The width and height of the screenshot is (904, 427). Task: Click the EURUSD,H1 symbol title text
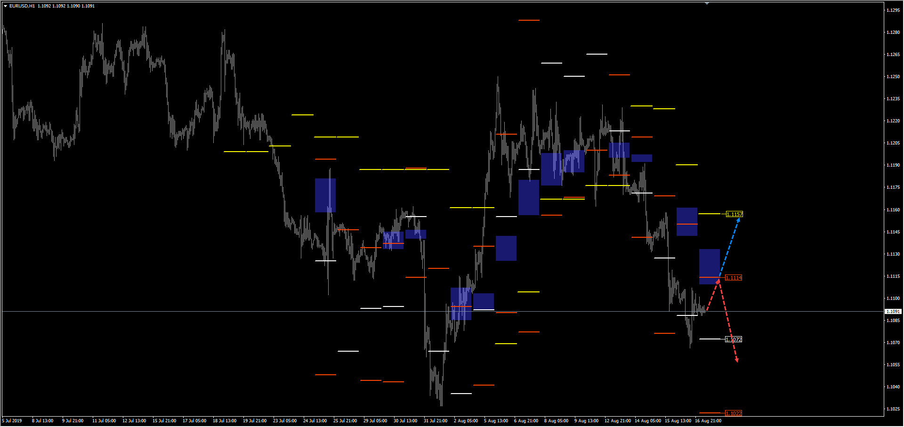(22, 6)
